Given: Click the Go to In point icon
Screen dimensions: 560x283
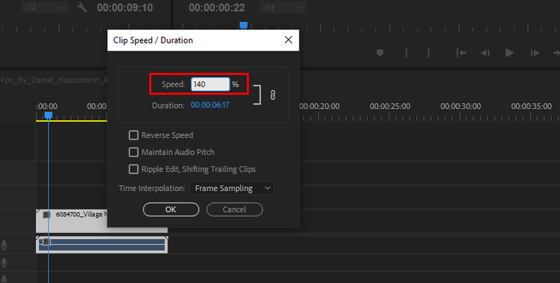Looking at the screenshot, I should pos(461,53).
